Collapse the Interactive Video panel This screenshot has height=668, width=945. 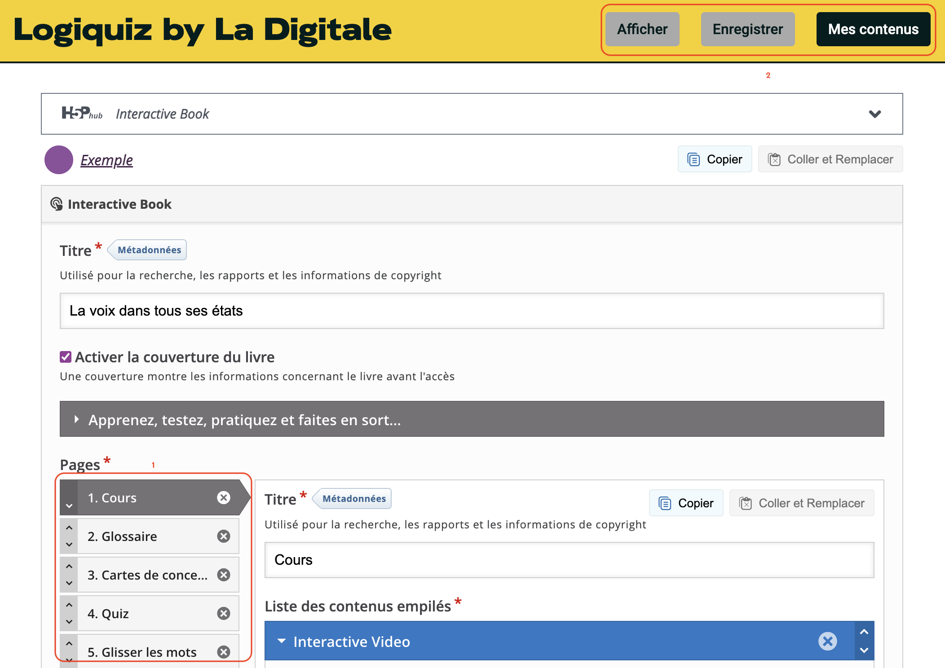point(282,641)
